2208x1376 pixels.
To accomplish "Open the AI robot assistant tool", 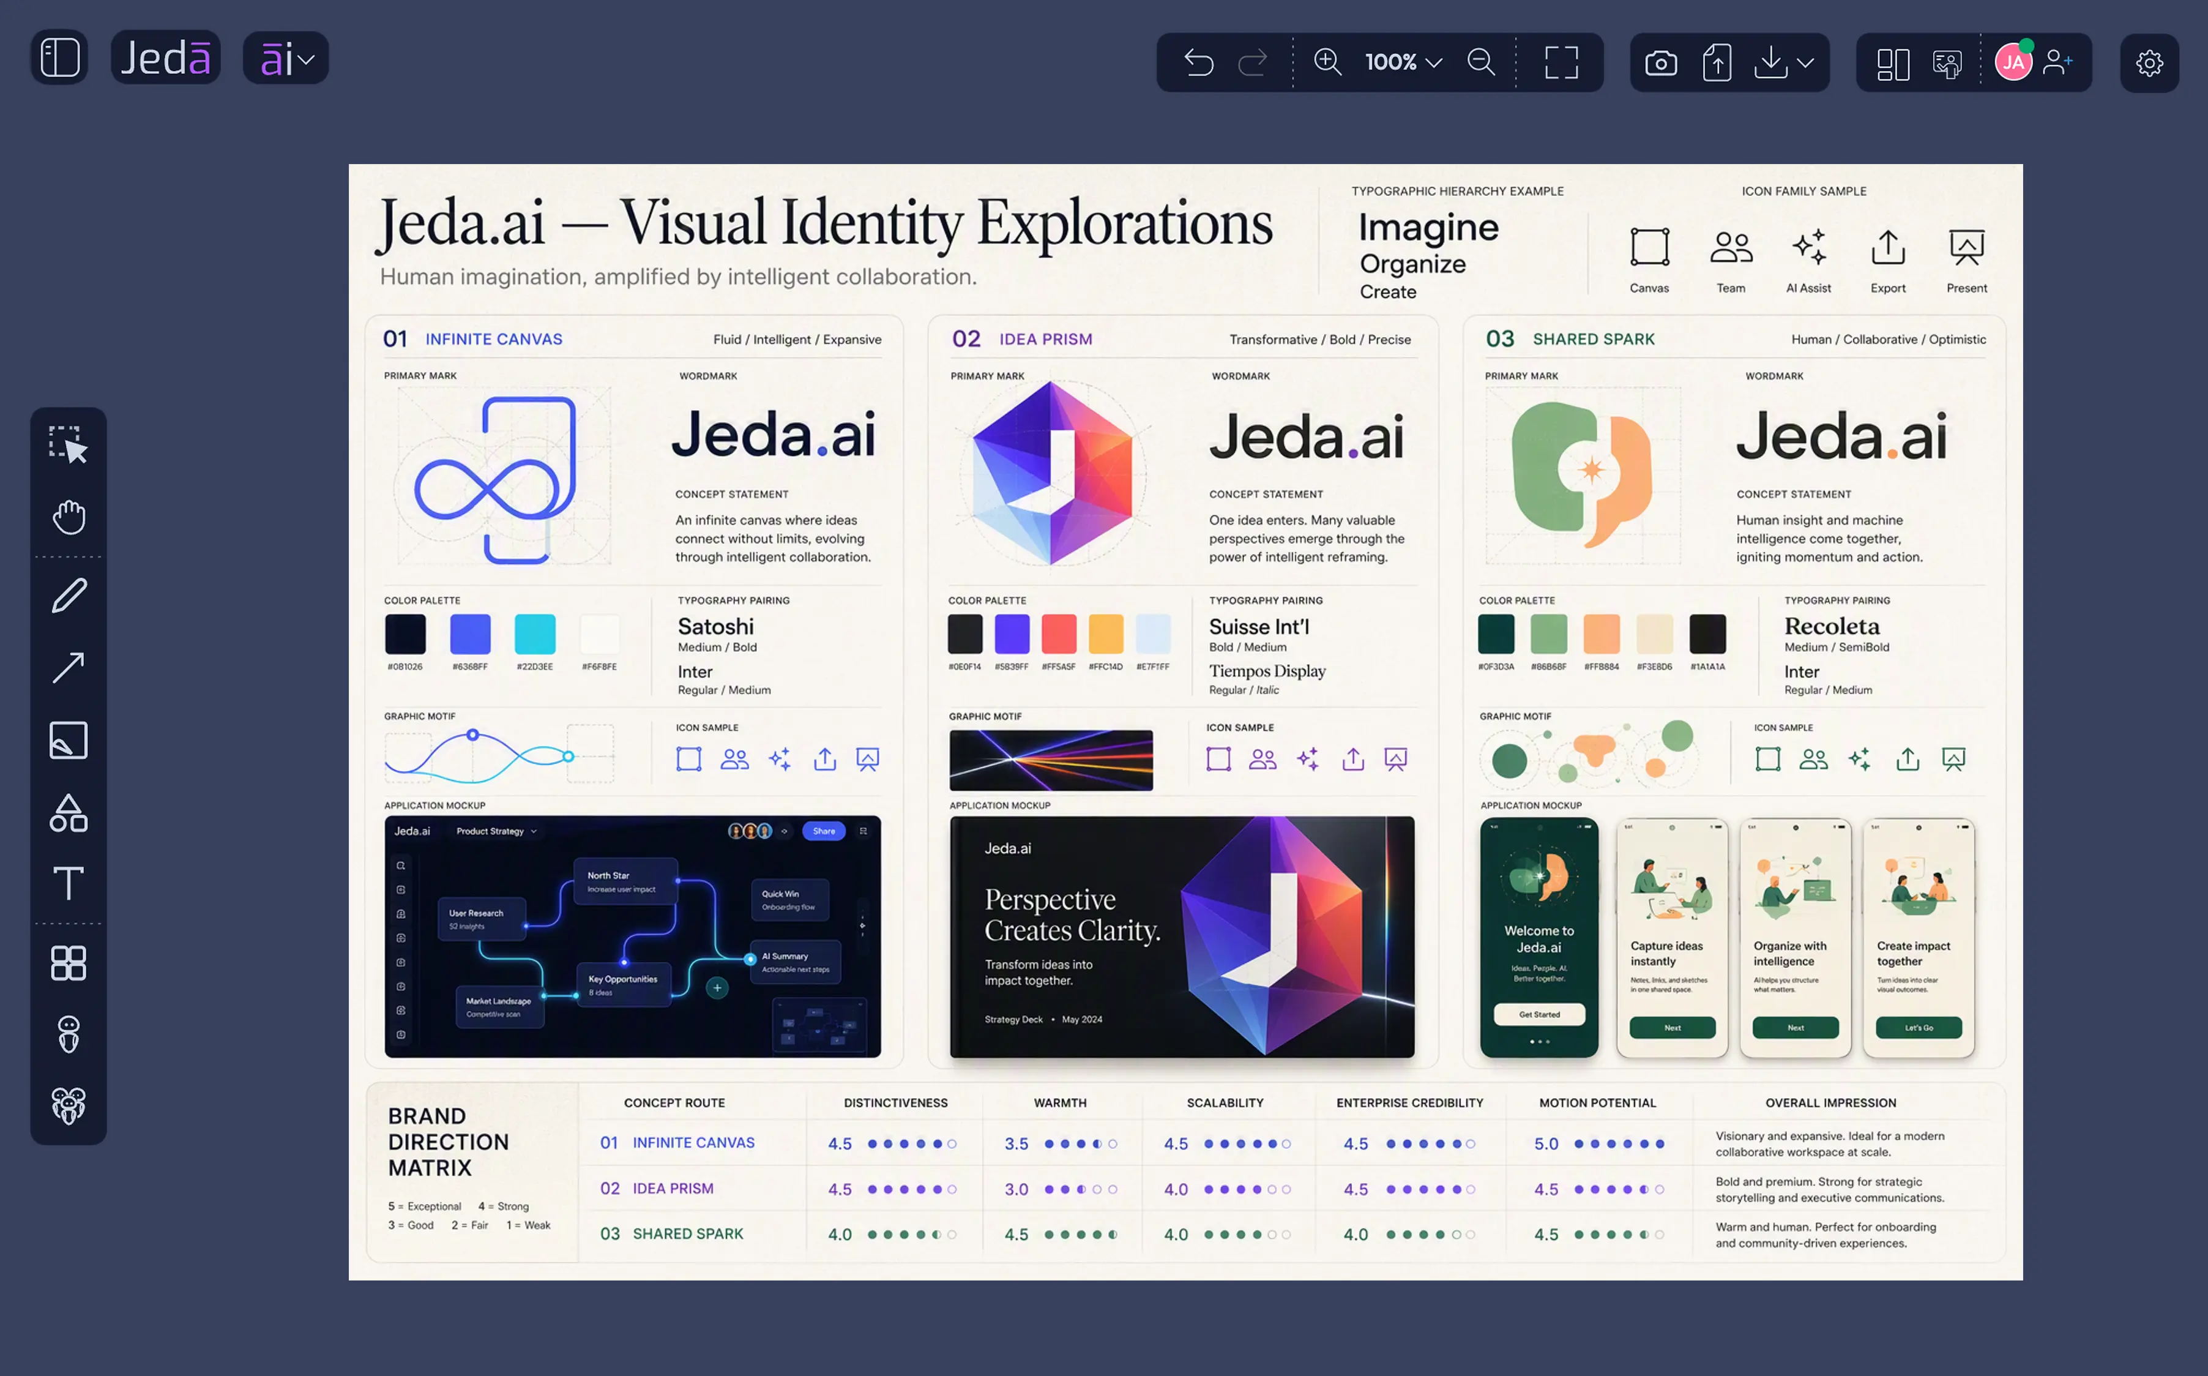I will click(68, 1034).
